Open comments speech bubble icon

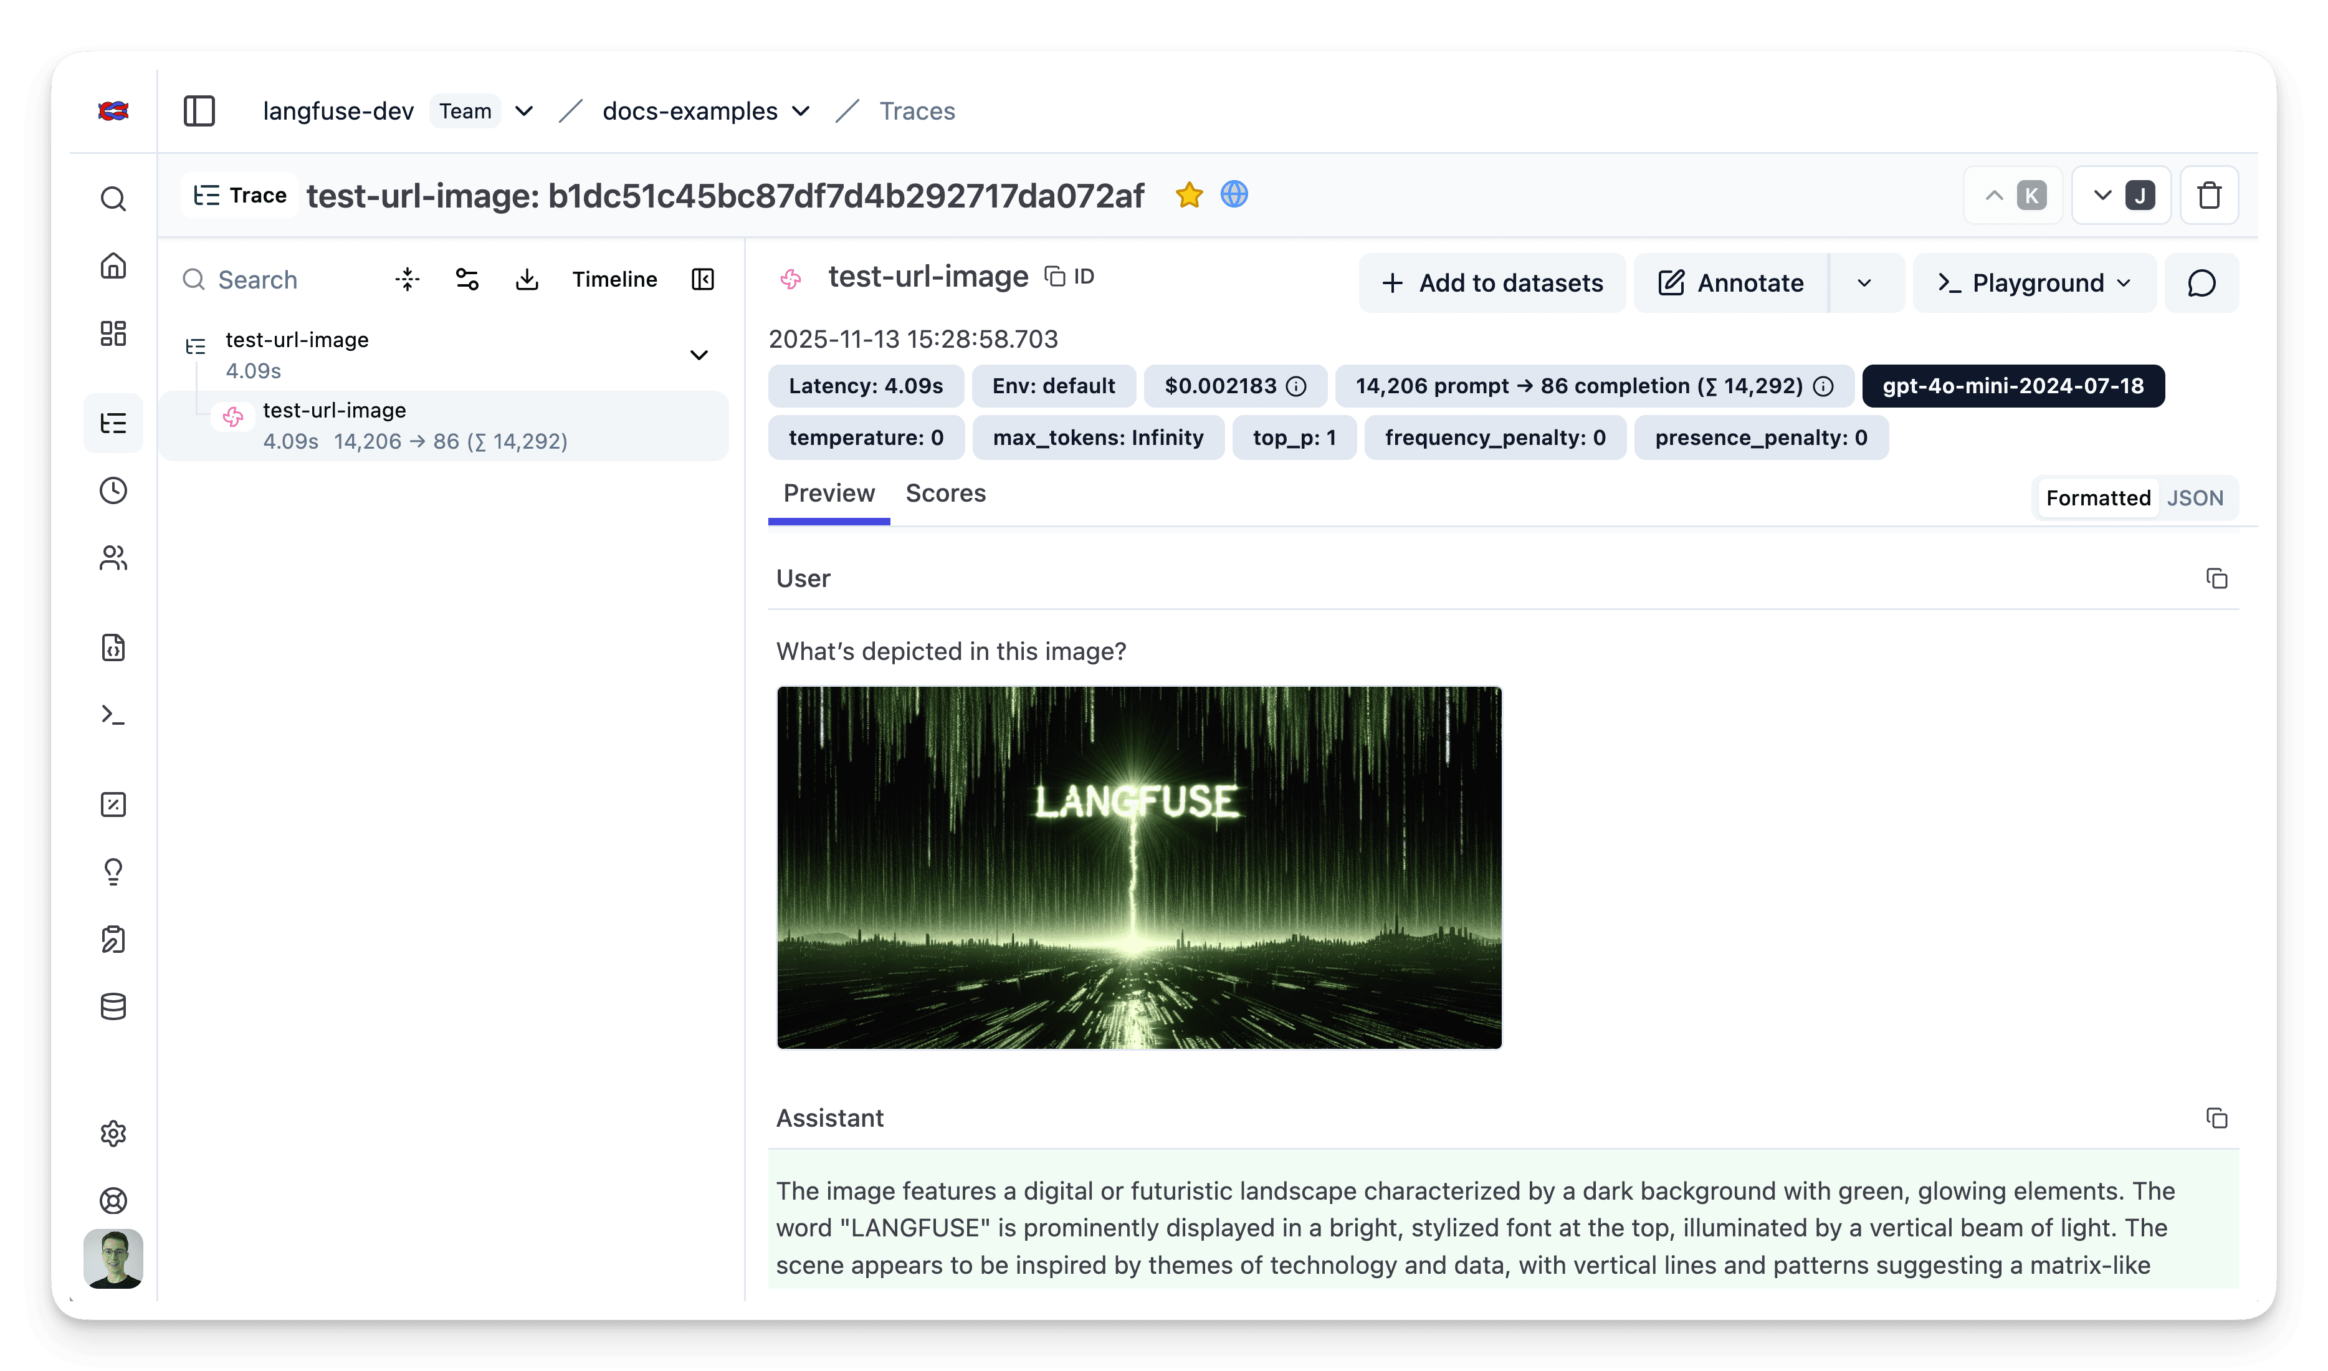pyautogui.click(x=2202, y=284)
